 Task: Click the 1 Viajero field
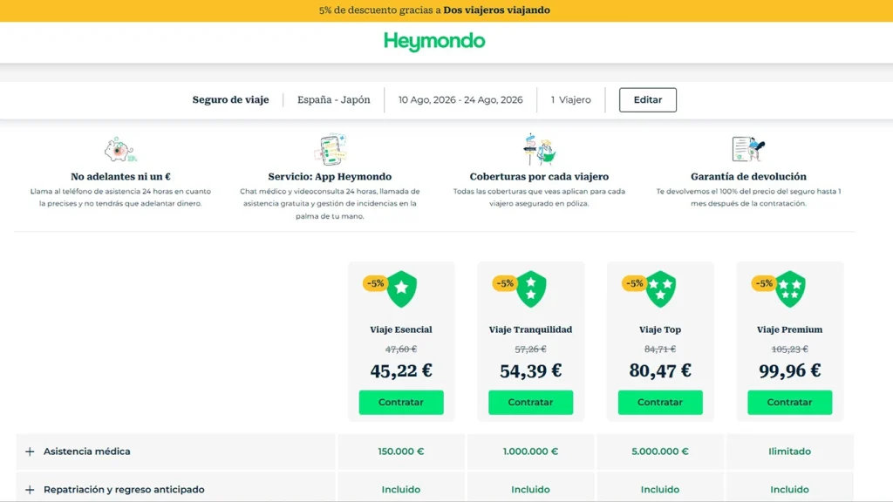570,99
